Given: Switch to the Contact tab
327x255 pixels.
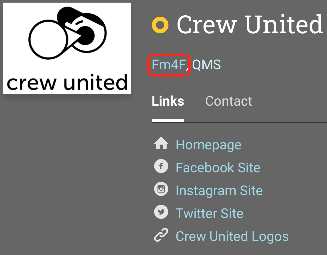Looking at the screenshot, I should point(229,101).
